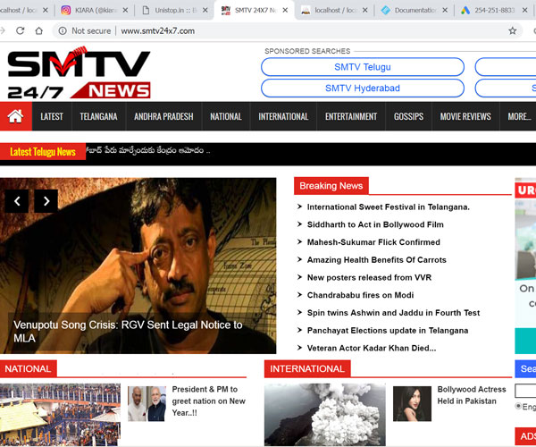
Task: View site information next to Not secure
Action: coord(63,30)
